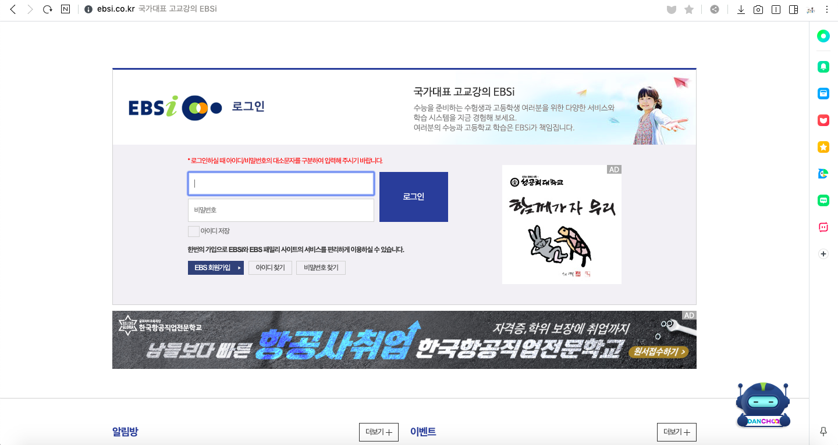The image size is (838, 445).
Task: Open the green chat bubble sidebar icon
Action: coord(823,200)
